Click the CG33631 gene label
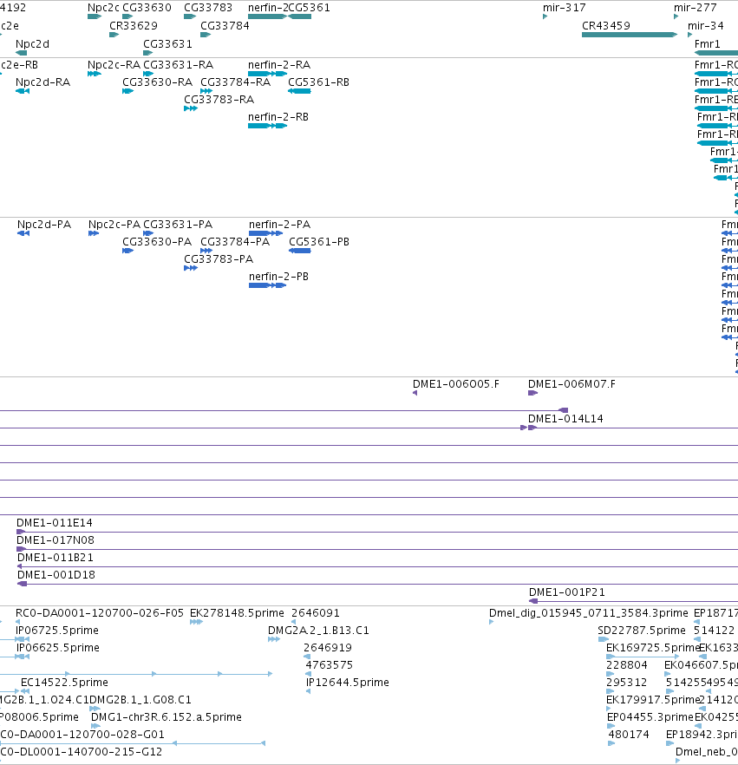Screen dimensions: 738x765 coord(167,44)
